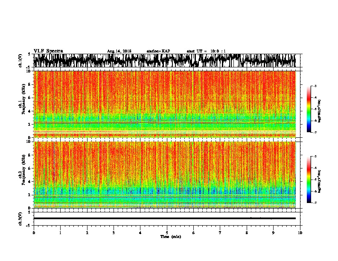Image resolution: width=338 pixels, height=261 pixels.
Task: Click the ch.1 log PSD colorbar label
Action: point(319,111)
